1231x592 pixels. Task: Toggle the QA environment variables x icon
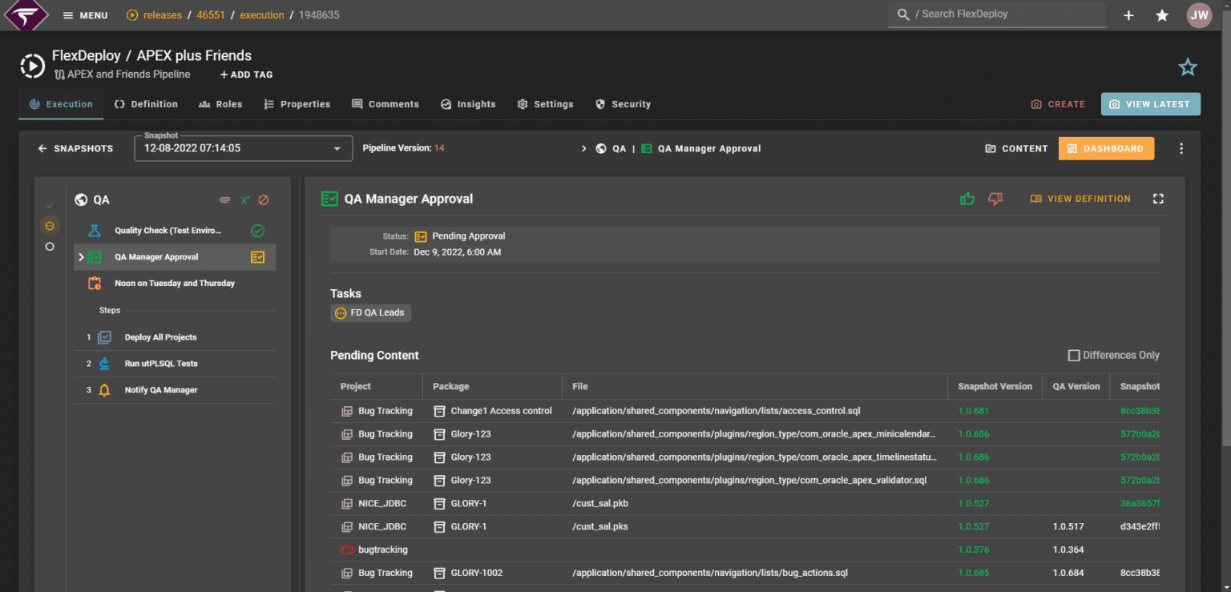coord(245,199)
